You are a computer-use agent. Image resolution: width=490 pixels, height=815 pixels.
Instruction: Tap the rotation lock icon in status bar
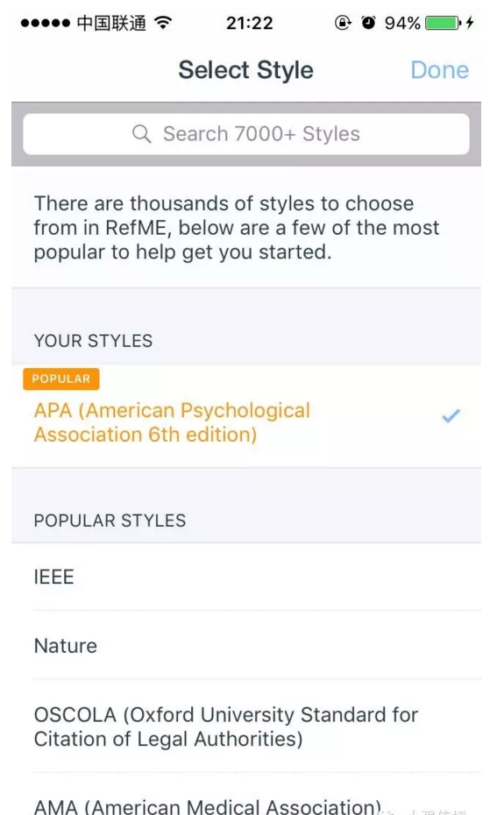tap(343, 23)
